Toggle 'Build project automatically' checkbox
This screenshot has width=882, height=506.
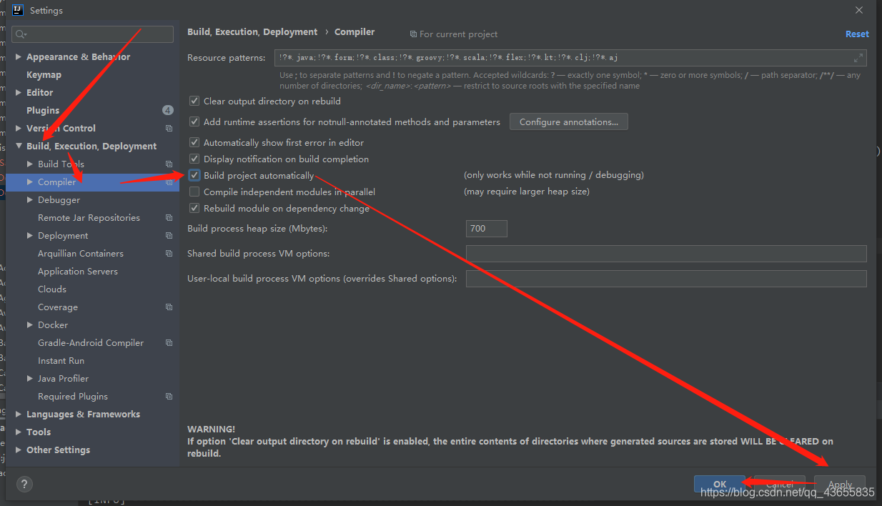(x=194, y=175)
